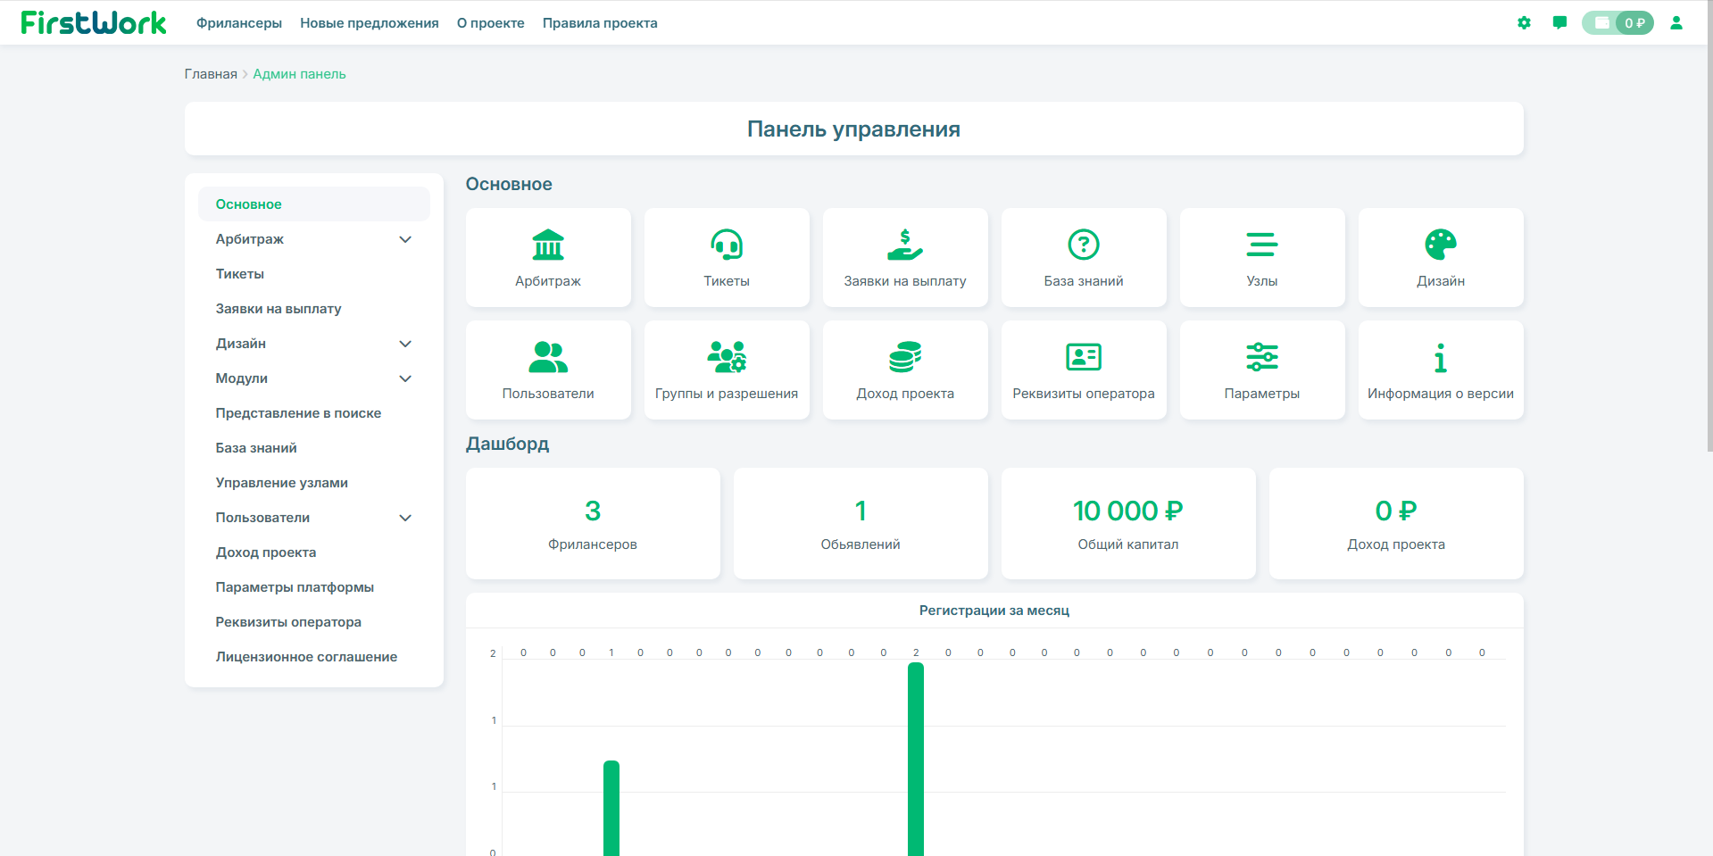Expand the Арбитраж sidebar chevron
This screenshot has height=856, width=1713.
[405, 239]
